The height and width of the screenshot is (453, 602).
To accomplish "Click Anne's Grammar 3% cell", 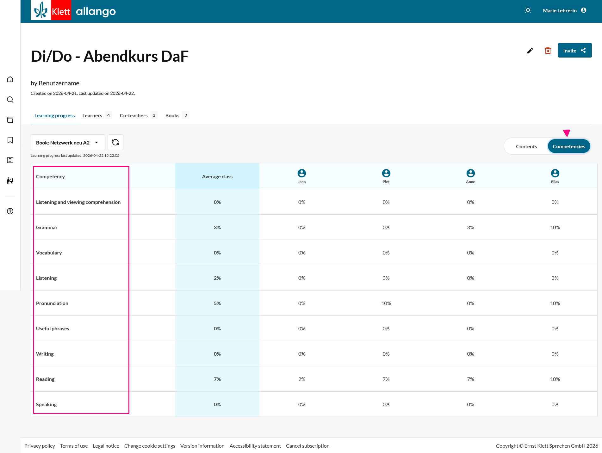I will (x=470, y=227).
